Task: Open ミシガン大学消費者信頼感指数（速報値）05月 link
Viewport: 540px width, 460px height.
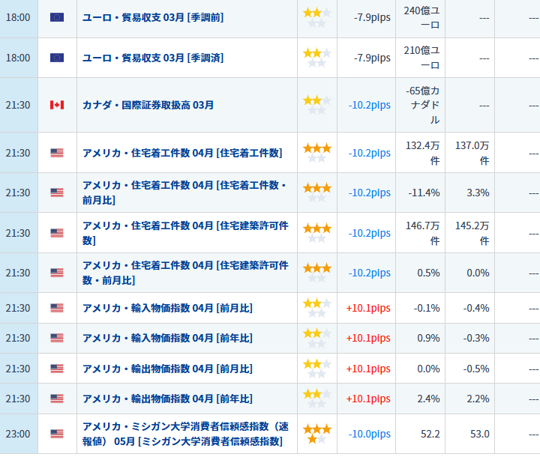Action: point(185,434)
